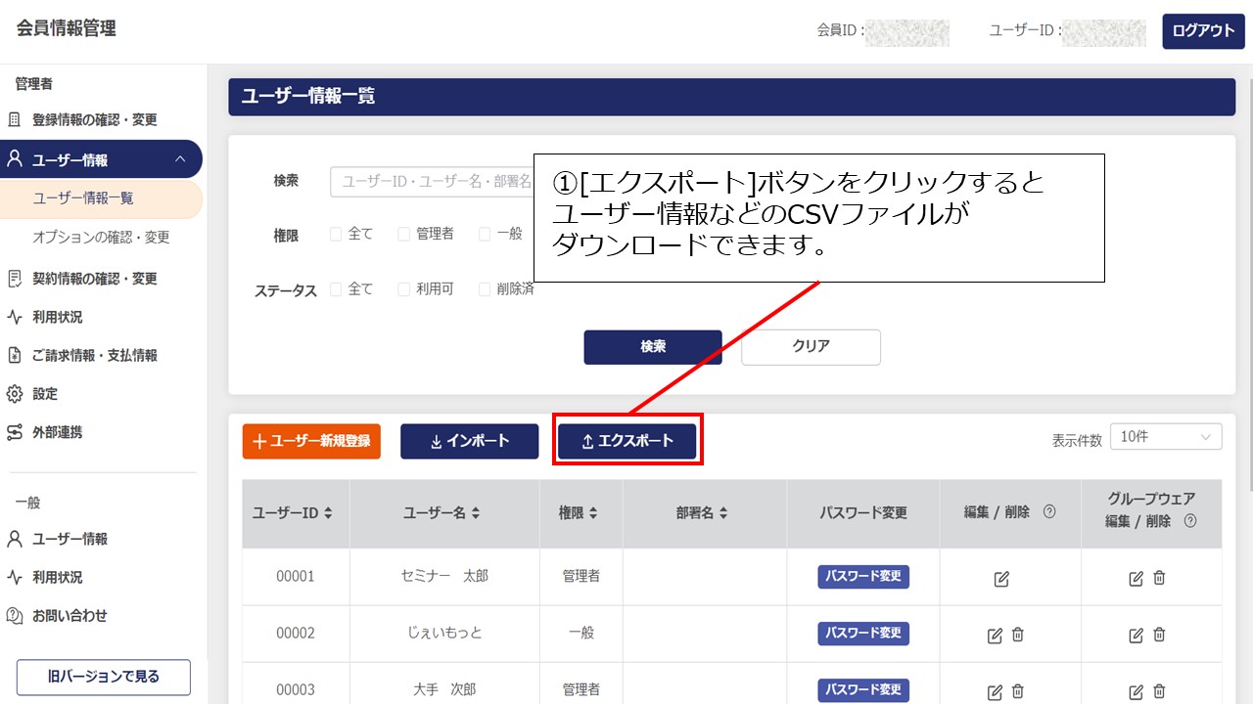Check the 利用可 status checkbox
The image size is (1253, 704).
click(404, 289)
